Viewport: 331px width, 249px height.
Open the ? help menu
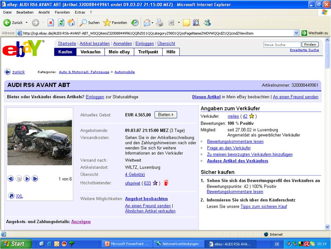pos(91,12)
